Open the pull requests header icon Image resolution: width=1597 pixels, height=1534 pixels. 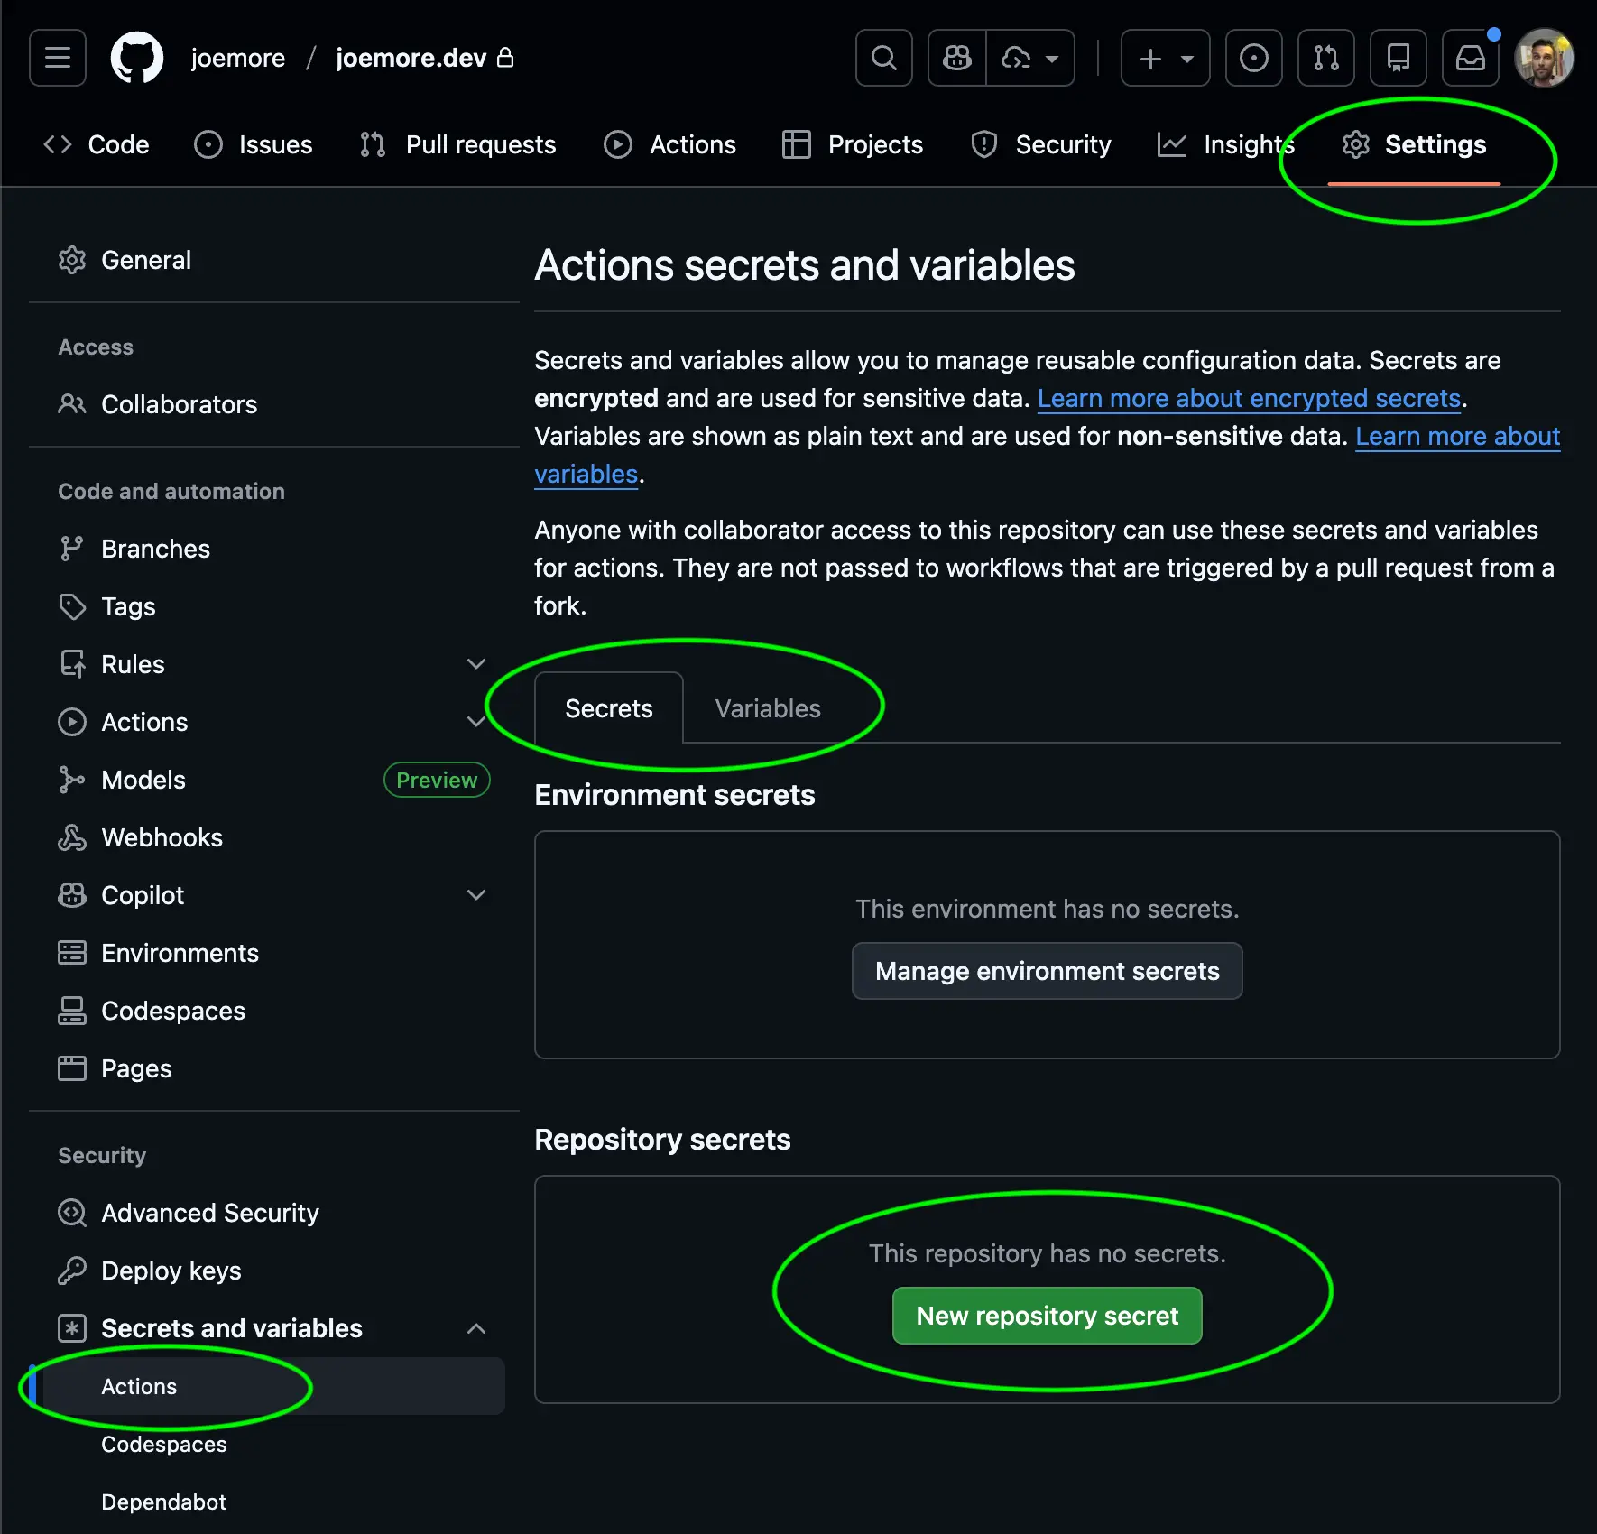point(1325,59)
